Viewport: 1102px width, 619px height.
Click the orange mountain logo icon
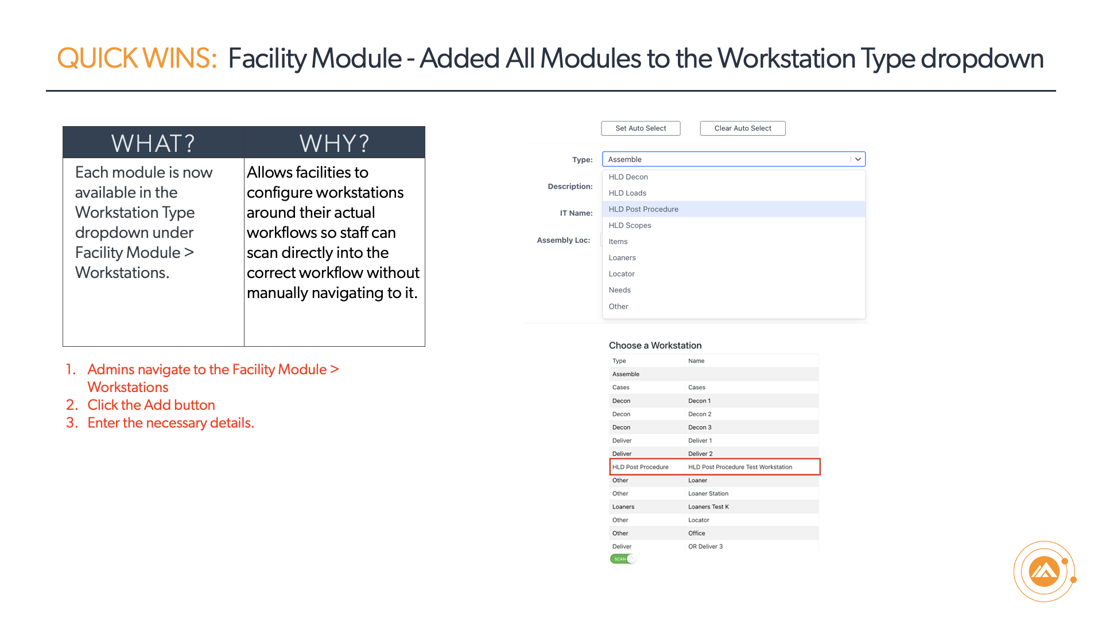[x=1044, y=571]
